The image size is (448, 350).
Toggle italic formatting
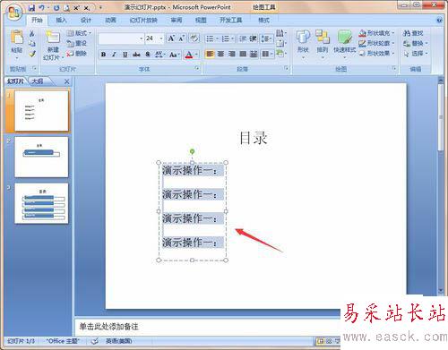click(x=114, y=55)
